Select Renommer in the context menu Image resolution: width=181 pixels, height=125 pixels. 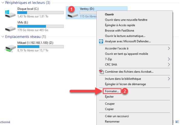coord(112,121)
